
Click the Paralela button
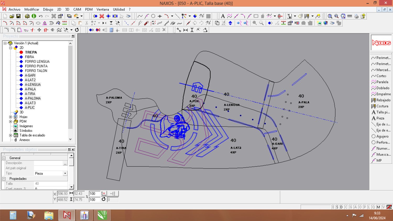[381, 82]
